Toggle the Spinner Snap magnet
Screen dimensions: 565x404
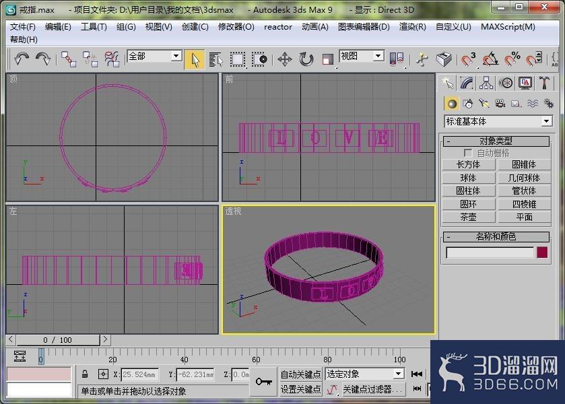[533, 59]
